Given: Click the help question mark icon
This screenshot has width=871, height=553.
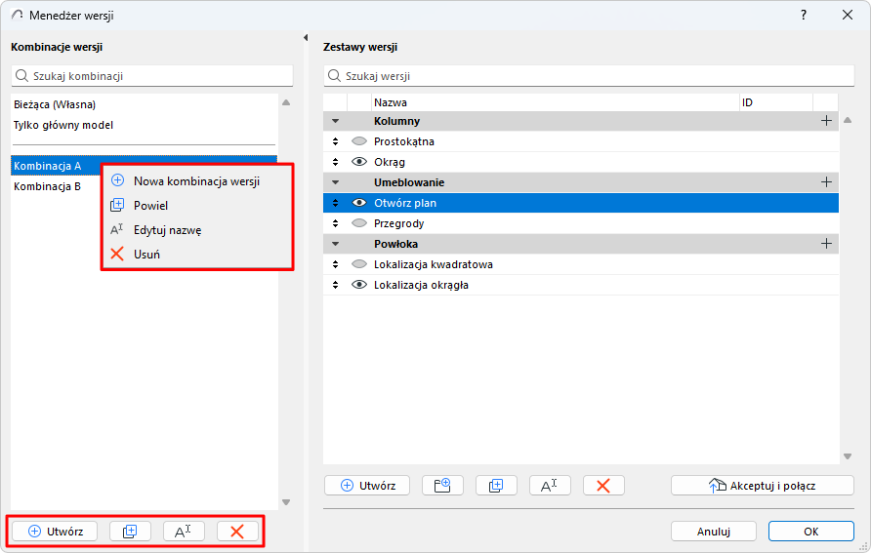Looking at the screenshot, I should click(x=804, y=15).
